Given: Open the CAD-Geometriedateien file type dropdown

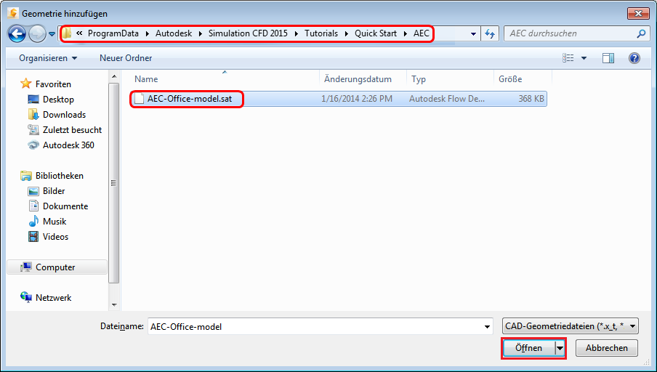Looking at the screenshot, I should pos(571,326).
